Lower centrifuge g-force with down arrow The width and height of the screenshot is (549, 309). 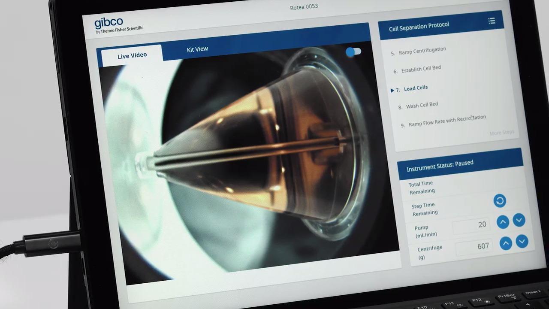point(522,241)
